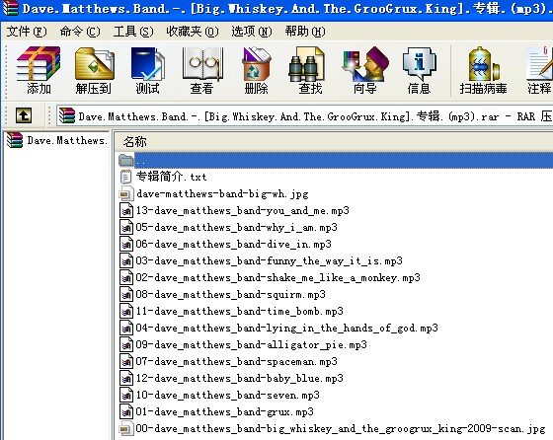Select file 专辑简介.txt
Screen dimensions: 553x440
[x=171, y=177]
